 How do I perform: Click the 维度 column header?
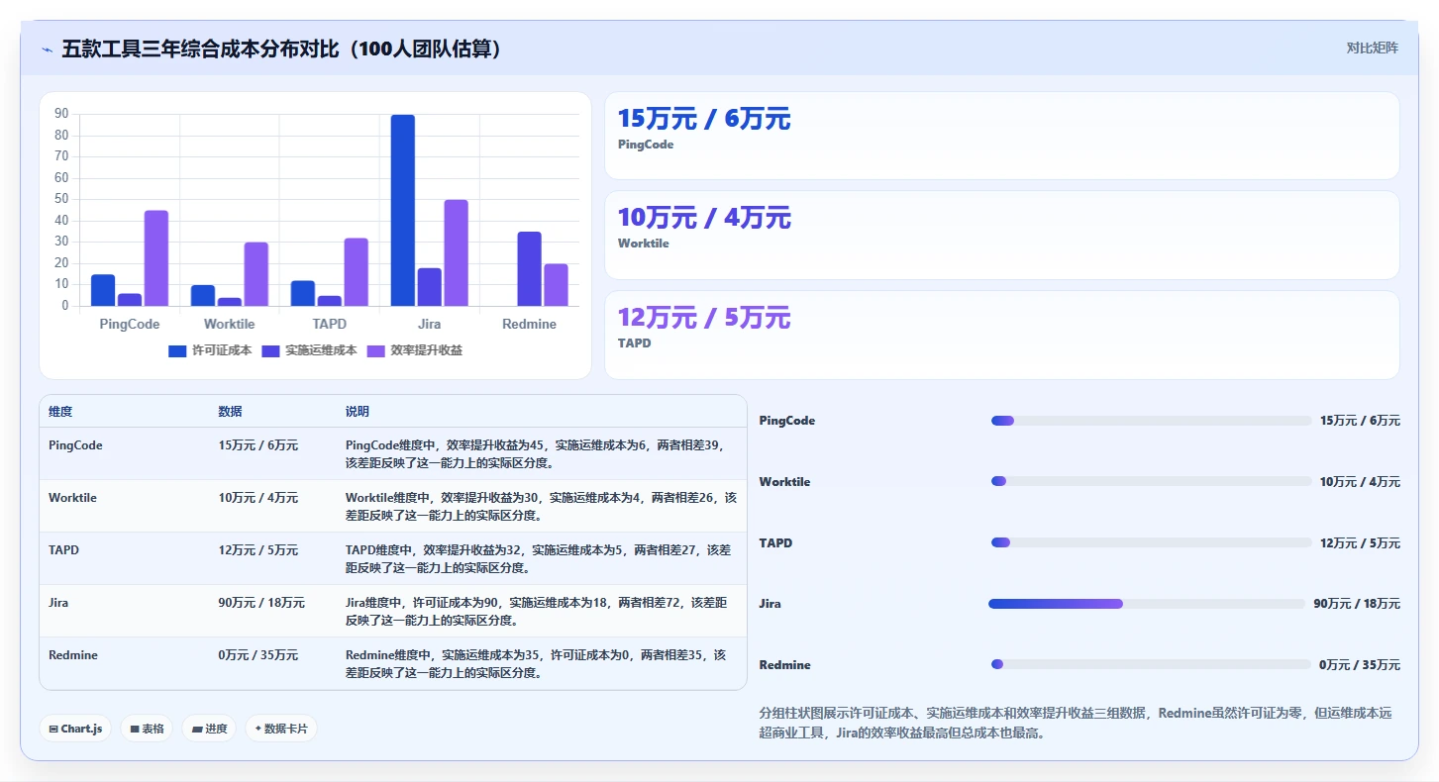[60, 412]
